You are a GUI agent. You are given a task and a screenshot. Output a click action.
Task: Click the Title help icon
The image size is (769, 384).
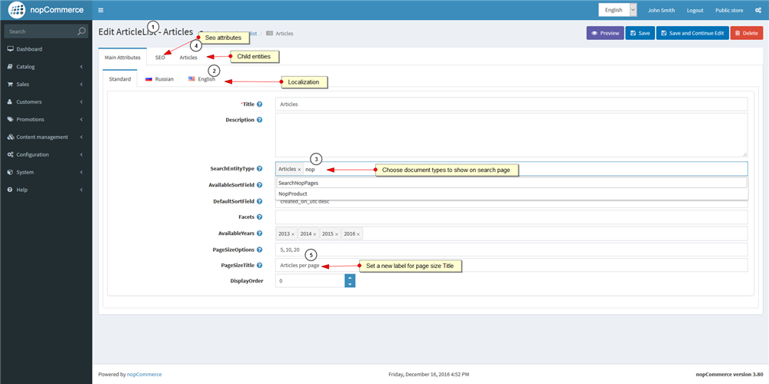pyautogui.click(x=259, y=104)
